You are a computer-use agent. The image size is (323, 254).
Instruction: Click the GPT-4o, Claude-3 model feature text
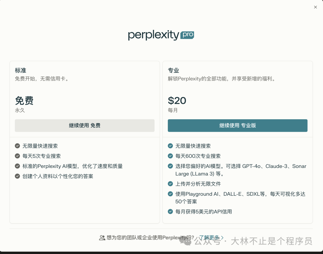pyautogui.click(x=241, y=170)
